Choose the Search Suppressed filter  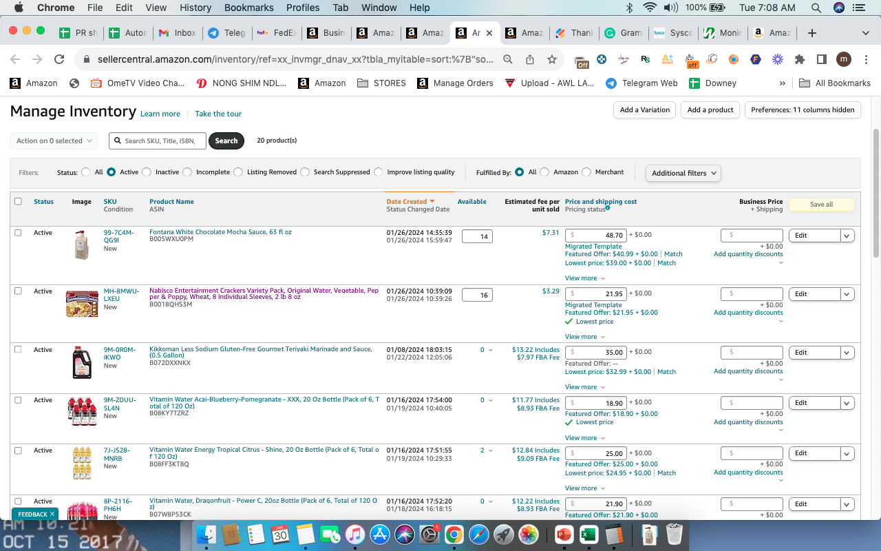pyautogui.click(x=305, y=172)
